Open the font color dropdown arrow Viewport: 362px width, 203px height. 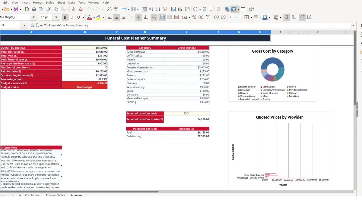pyautogui.click(x=94, y=17)
